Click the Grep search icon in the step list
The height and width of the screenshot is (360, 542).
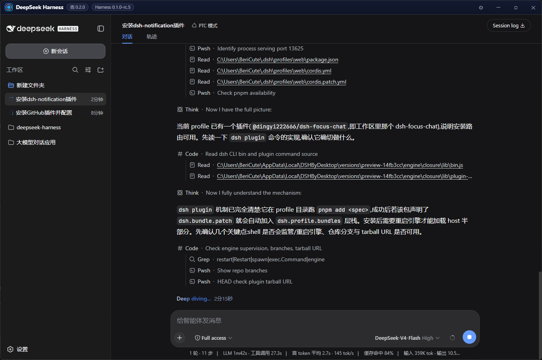pyautogui.click(x=192, y=259)
